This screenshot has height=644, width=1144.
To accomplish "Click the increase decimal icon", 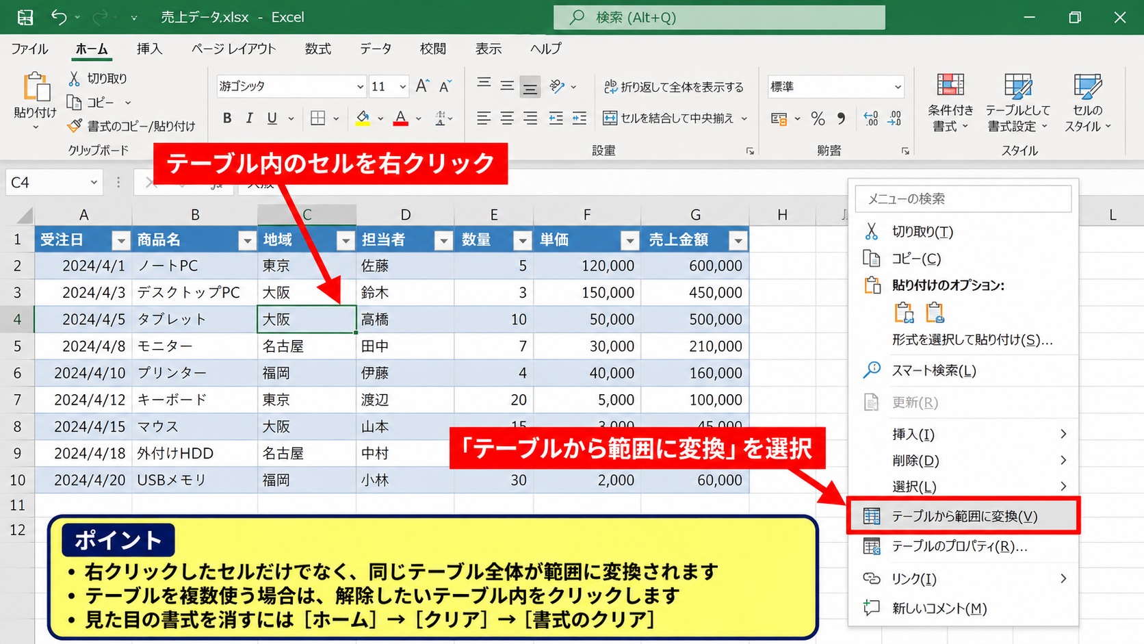I will (x=871, y=118).
